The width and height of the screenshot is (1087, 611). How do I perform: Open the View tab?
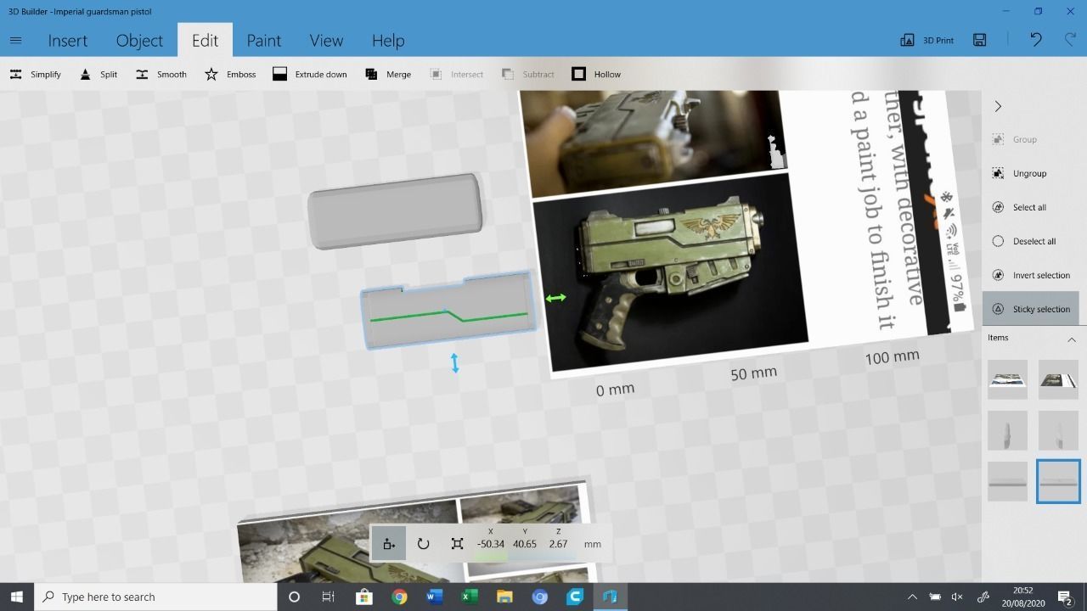pos(326,40)
